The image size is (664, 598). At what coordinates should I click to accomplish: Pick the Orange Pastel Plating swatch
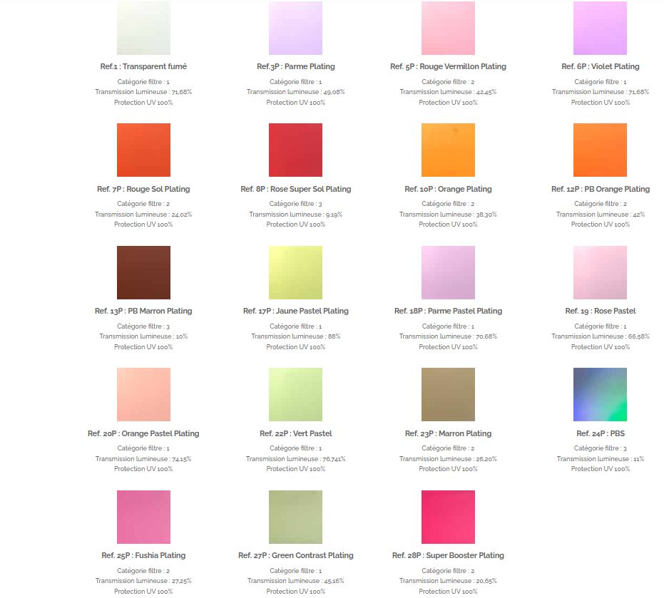click(143, 394)
